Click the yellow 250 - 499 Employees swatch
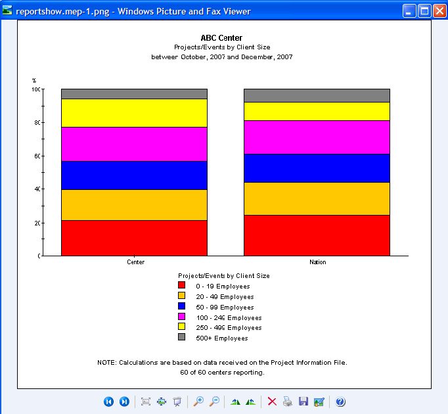Viewport: 448px width, 414px height. (181, 326)
